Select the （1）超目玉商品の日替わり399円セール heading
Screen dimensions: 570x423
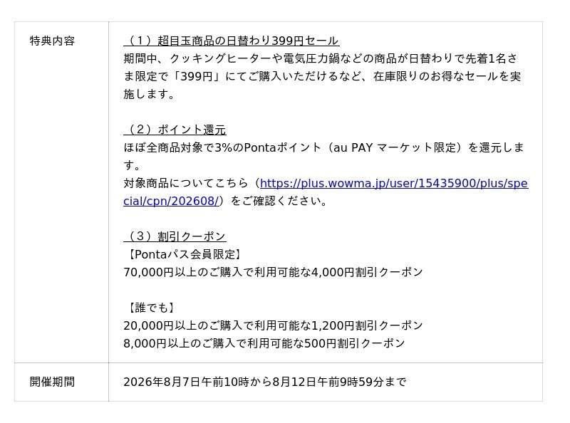[232, 41]
